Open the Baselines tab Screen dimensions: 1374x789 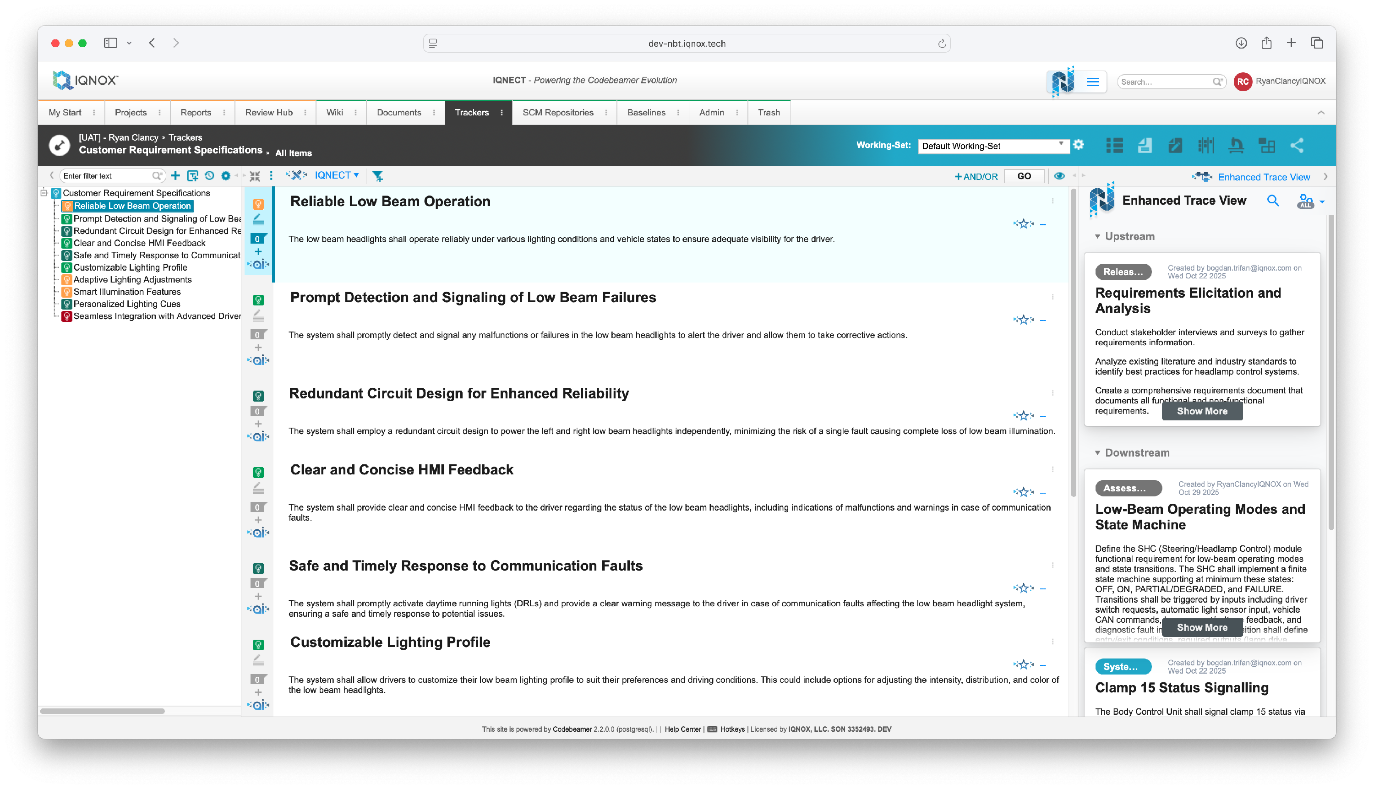[646, 112]
